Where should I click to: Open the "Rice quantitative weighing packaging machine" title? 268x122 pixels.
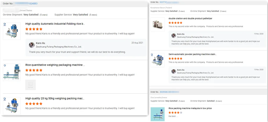point(55,65)
